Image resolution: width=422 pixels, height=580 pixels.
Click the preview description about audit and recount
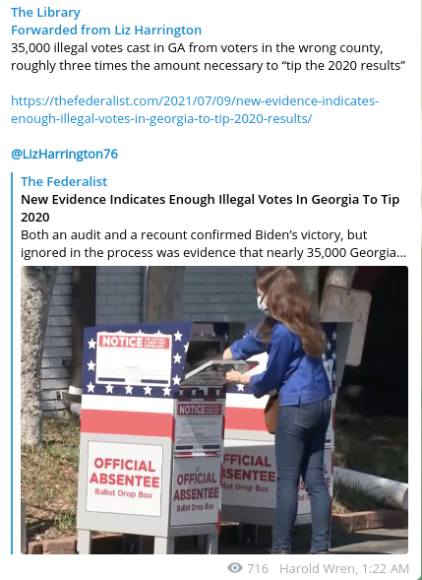[x=213, y=244]
